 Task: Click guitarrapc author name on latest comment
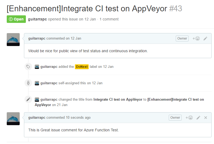click(37, 118)
